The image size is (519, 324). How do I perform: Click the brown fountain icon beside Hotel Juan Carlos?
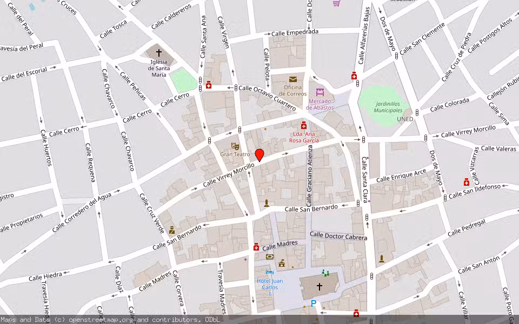(x=282, y=263)
